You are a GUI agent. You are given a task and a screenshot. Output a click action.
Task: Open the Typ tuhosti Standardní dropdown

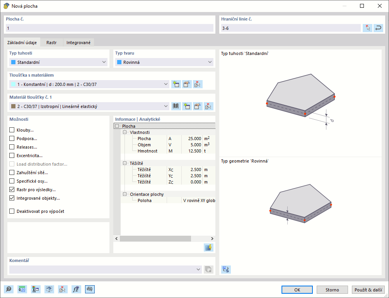point(58,62)
